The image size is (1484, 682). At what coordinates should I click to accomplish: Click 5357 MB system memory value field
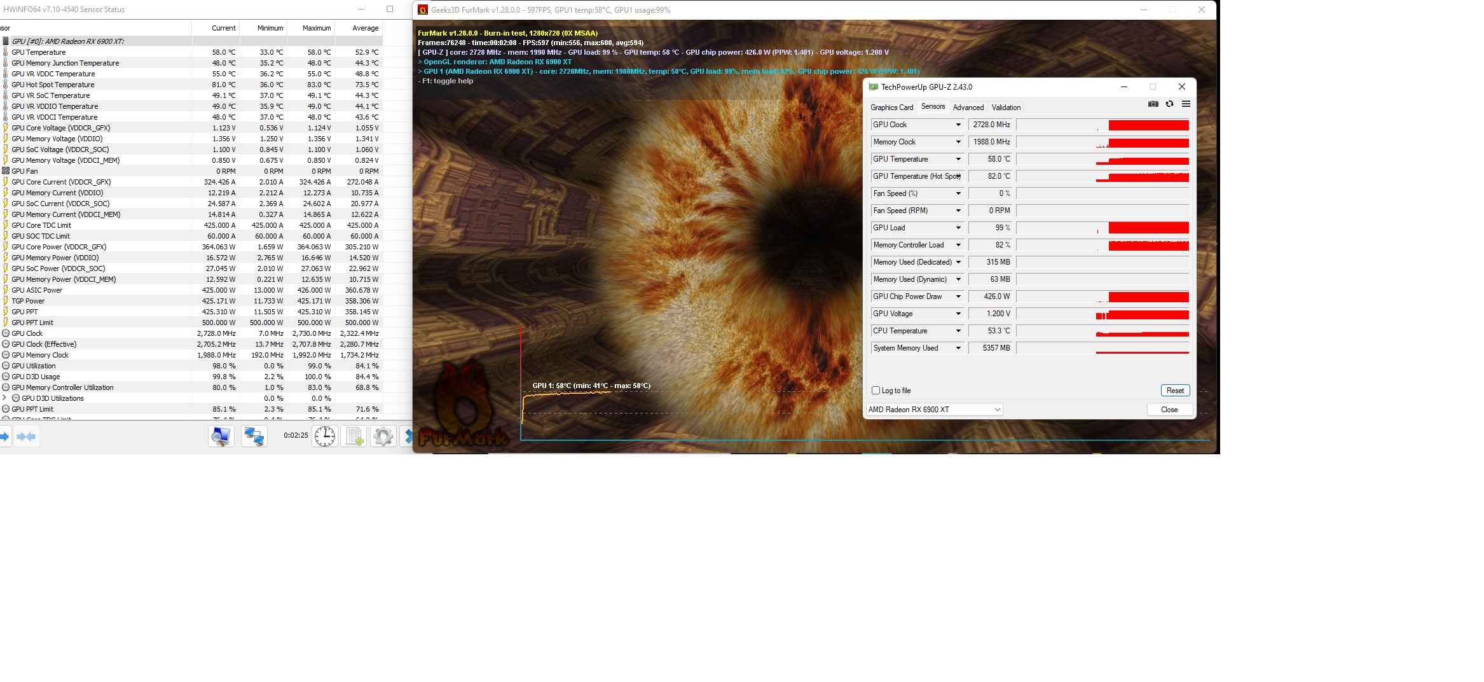pos(990,348)
